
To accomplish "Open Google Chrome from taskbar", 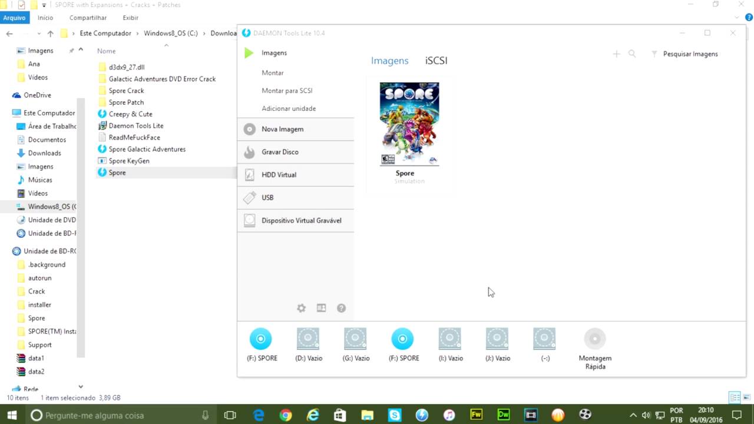I will pyautogui.click(x=286, y=415).
